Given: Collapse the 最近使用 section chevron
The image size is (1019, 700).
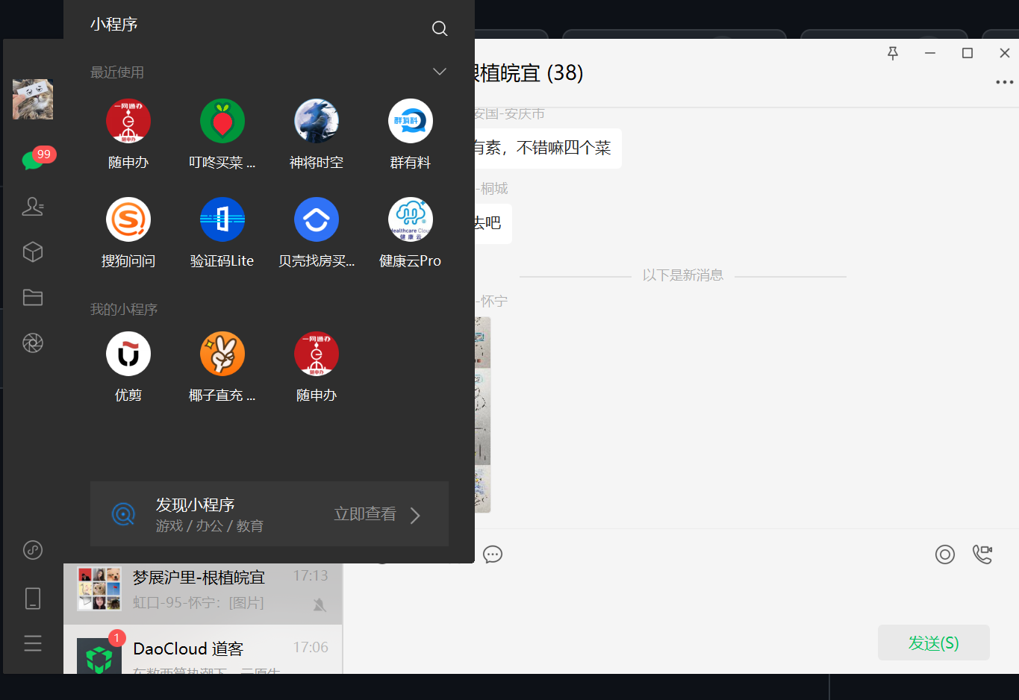Looking at the screenshot, I should click(x=440, y=72).
